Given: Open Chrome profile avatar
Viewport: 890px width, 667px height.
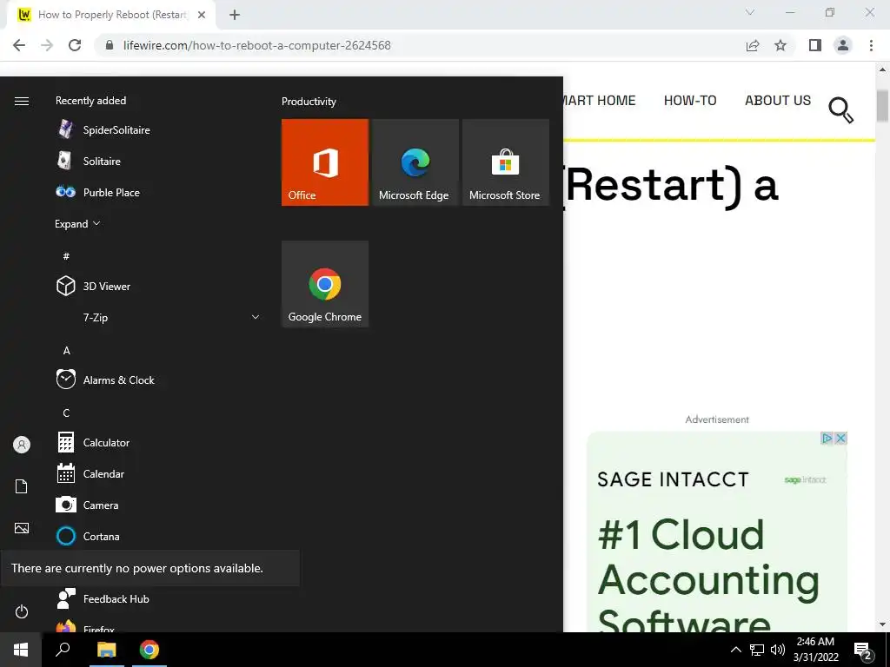Looking at the screenshot, I should 843,45.
